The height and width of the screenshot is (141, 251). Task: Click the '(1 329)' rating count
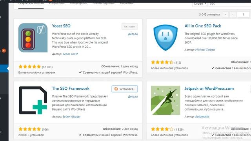tap(179, 129)
